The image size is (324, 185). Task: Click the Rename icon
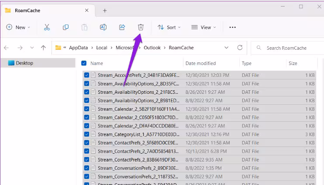(x=103, y=27)
